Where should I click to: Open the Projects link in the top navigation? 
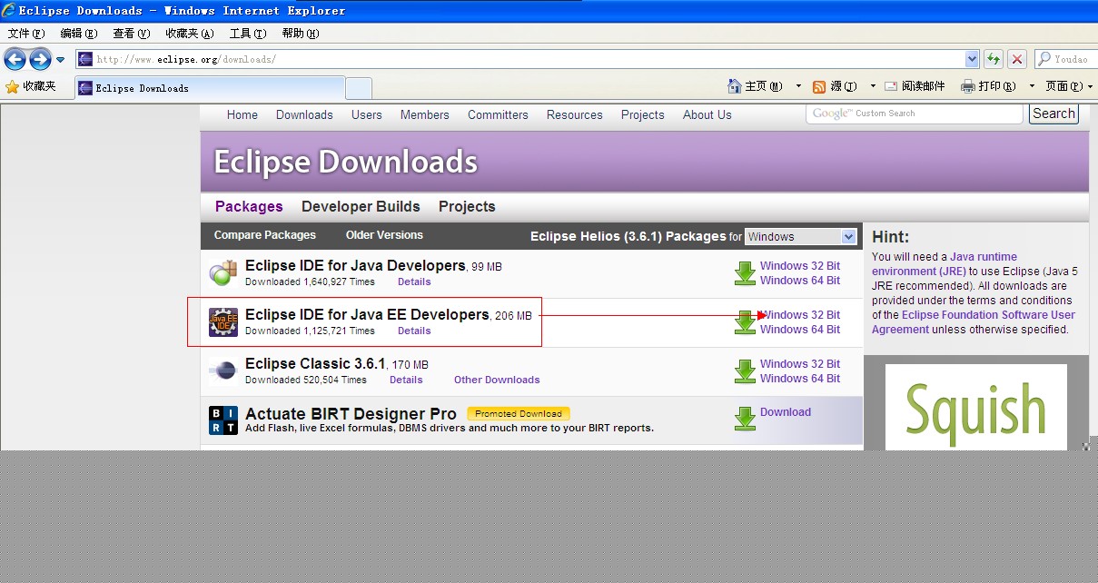point(643,114)
